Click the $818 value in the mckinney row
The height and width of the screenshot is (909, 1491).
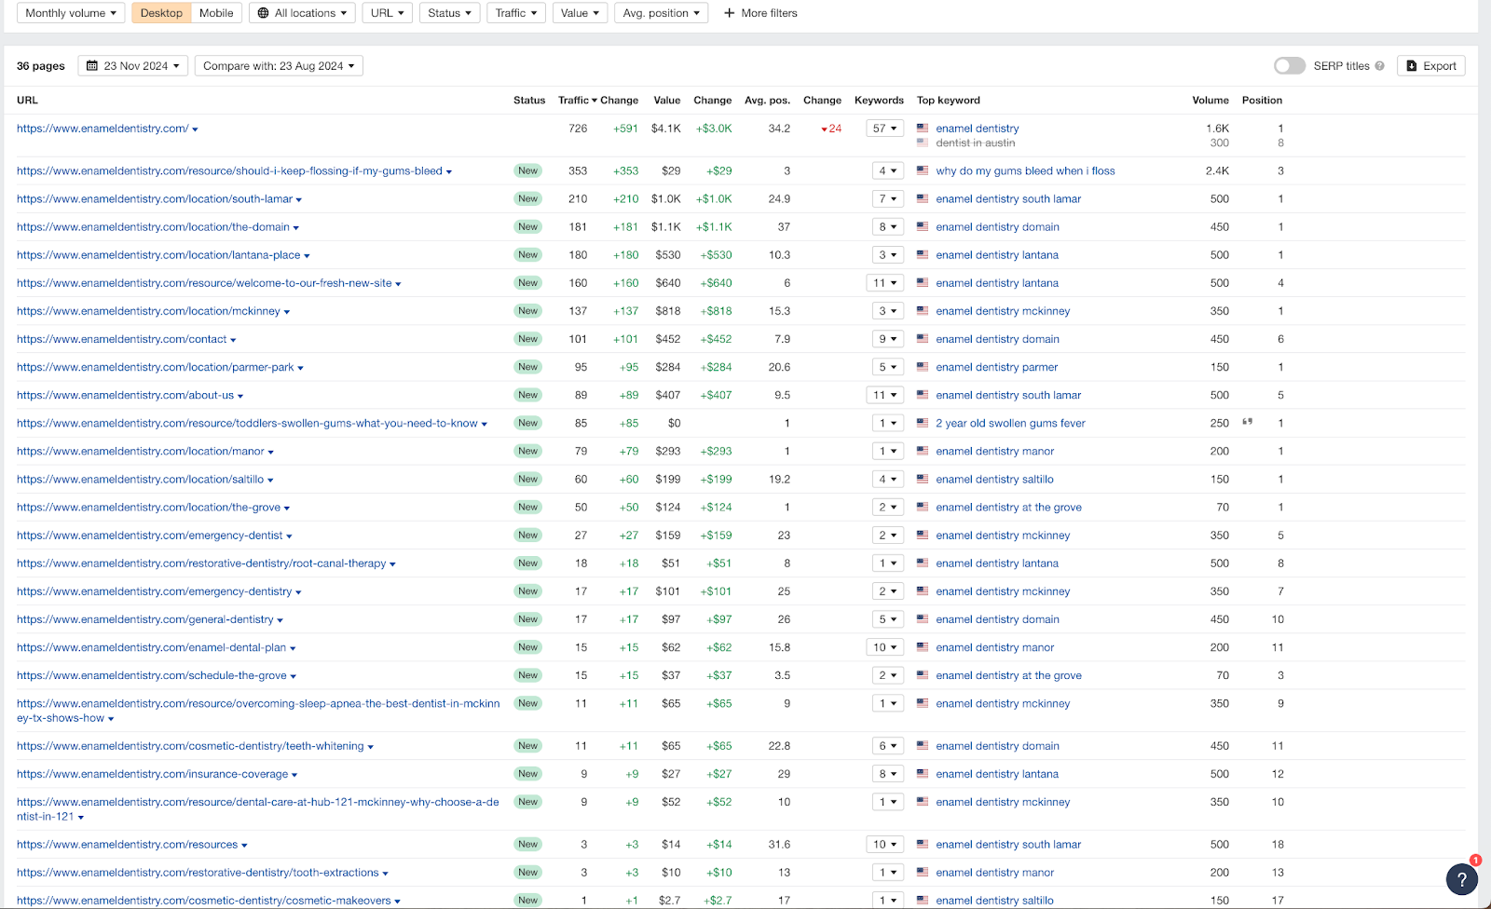(x=667, y=311)
